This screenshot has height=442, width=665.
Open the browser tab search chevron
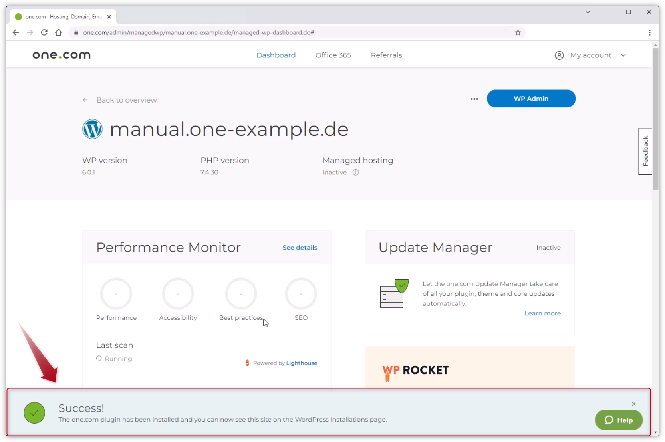point(588,12)
